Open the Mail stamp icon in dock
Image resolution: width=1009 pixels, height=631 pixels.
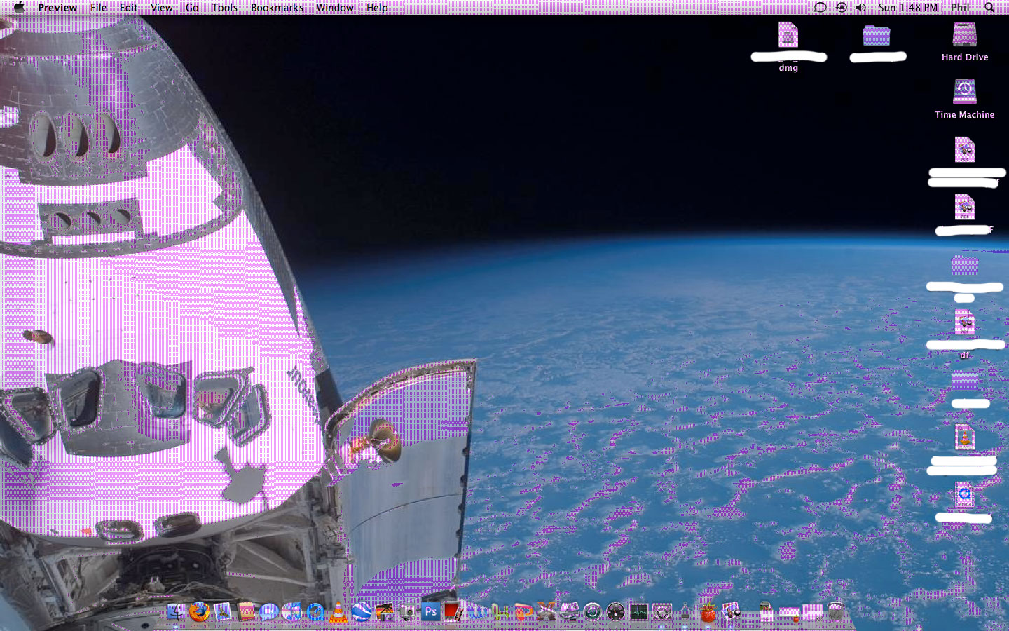223,612
